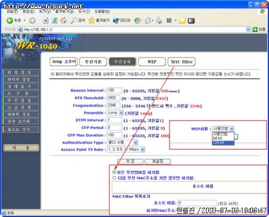Open History with the clock icon
Image resolution: width=269 pixels, height=217 pixels.
[x=137, y=20]
